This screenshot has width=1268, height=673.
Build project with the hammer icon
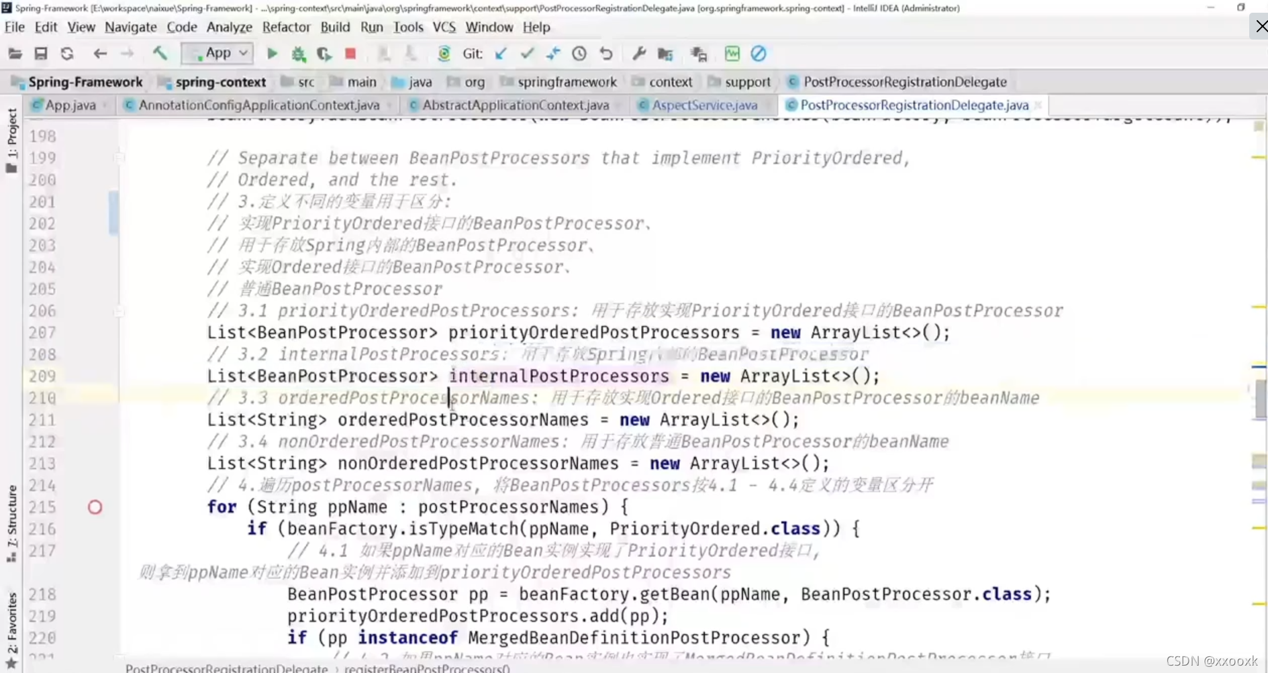[160, 53]
